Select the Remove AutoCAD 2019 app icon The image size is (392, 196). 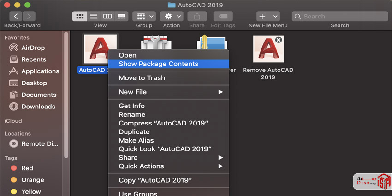268,49
